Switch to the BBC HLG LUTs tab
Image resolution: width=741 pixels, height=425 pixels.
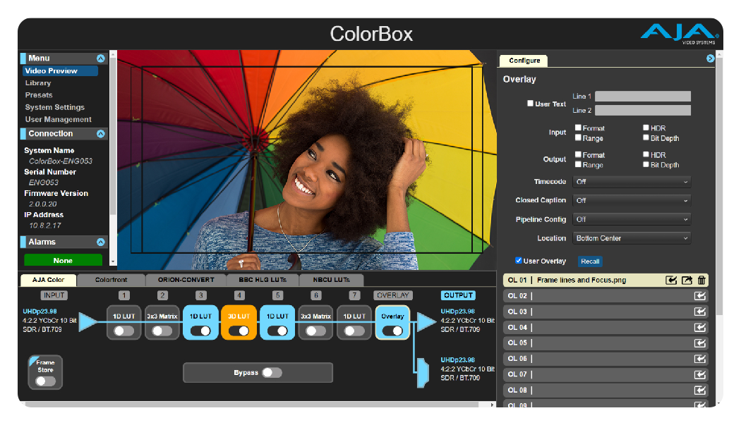point(263,280)
